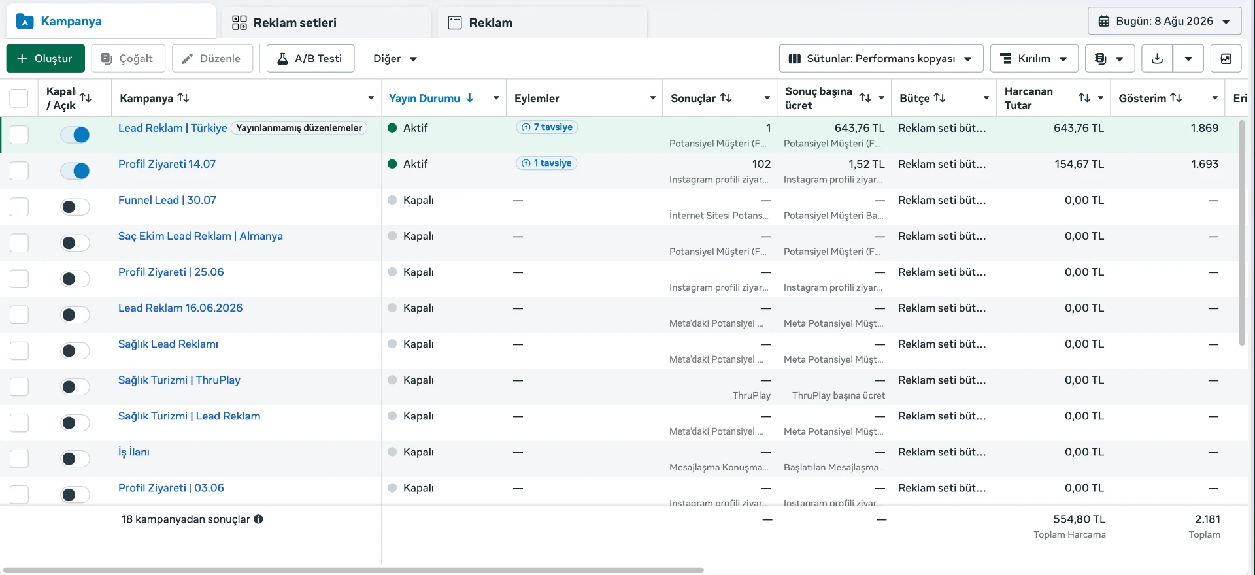The width and height of the screenshot is (1255, 575).
Task: Open the Kırılım dropdown
Action: [1033, 59]
